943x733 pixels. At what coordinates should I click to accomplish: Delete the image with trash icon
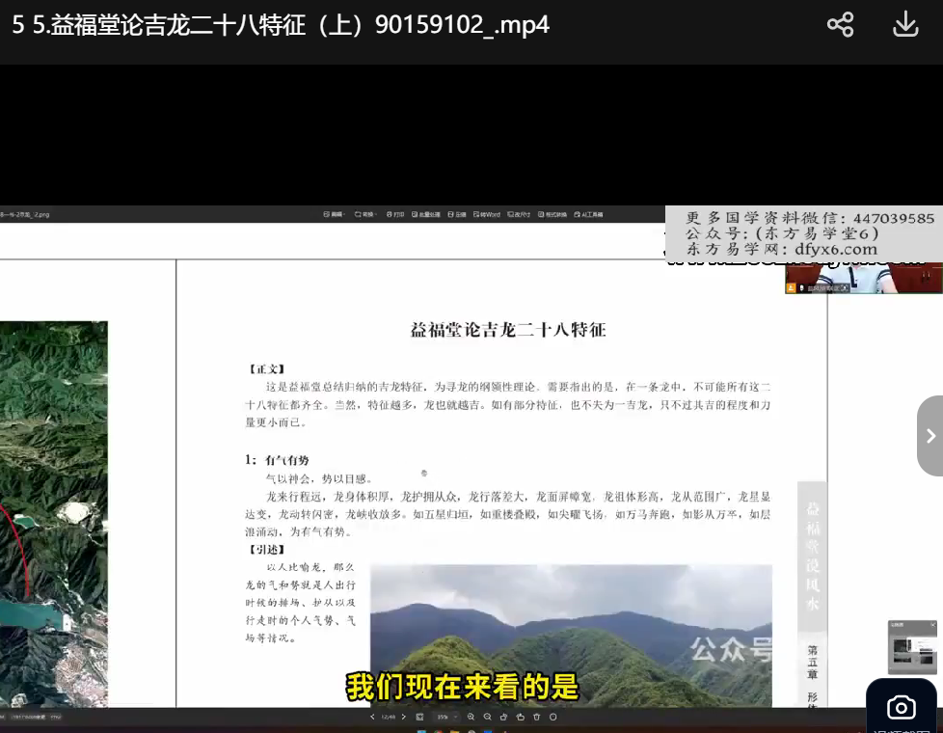pos(536,718)
